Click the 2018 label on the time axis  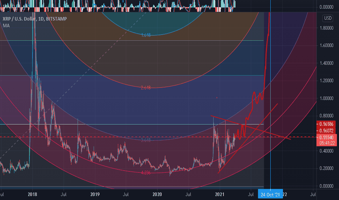[x=32, y=195]
